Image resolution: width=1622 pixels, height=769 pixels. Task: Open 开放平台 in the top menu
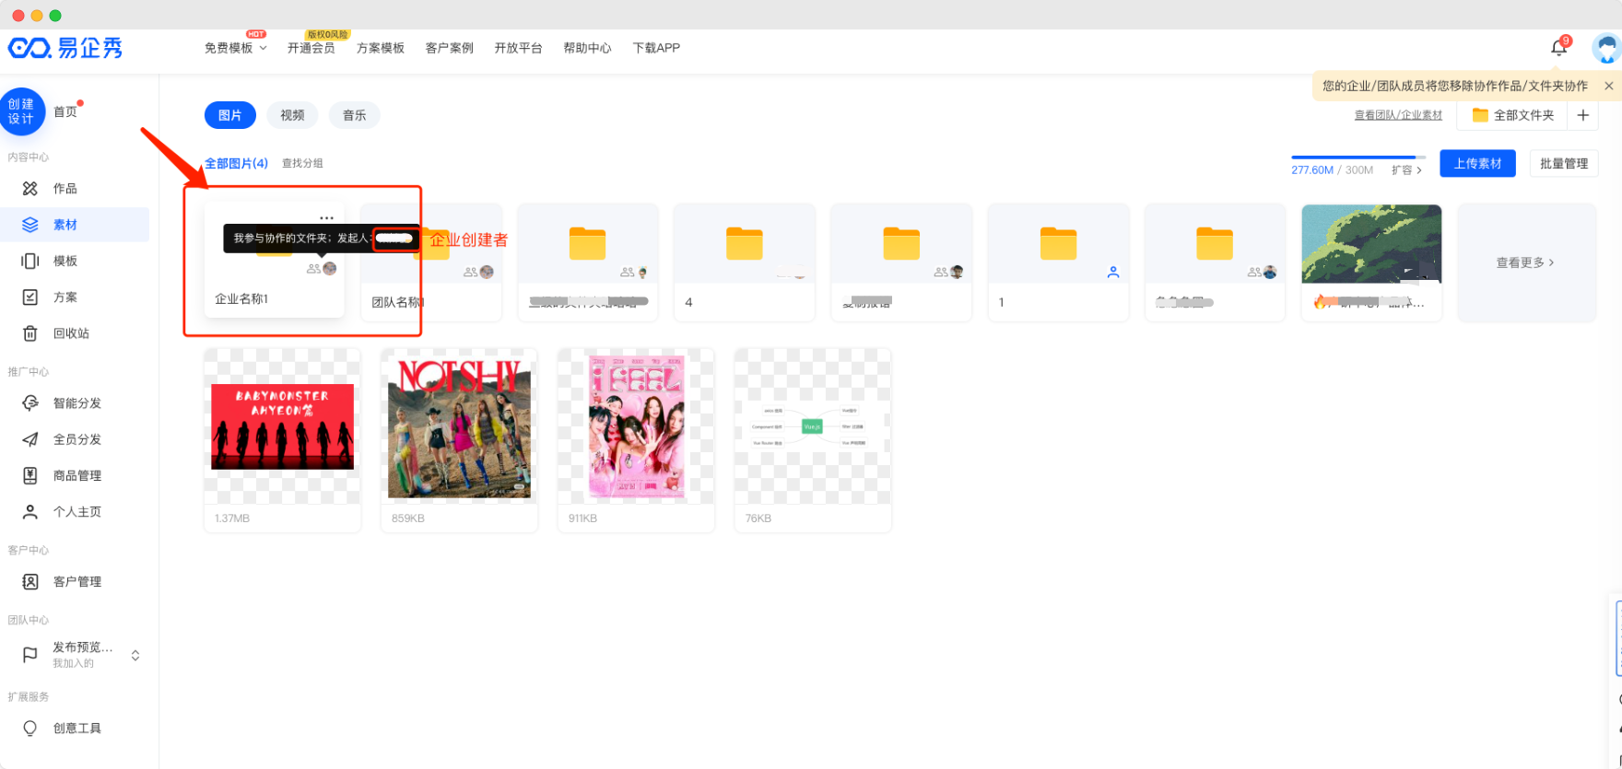518,48
